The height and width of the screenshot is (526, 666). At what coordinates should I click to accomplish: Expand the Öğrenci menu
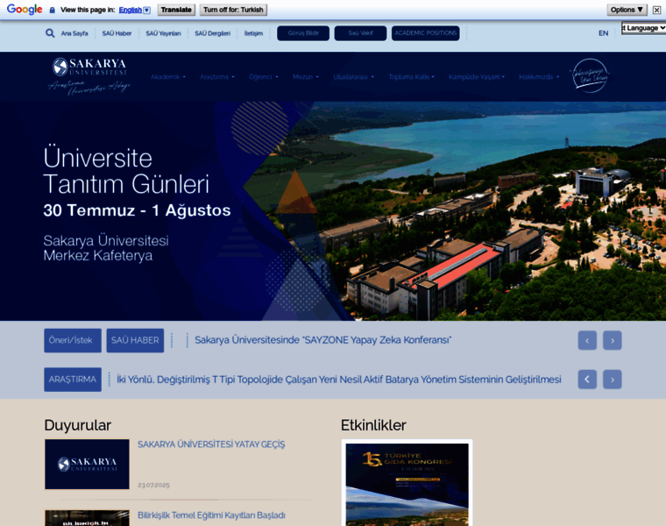pos(264,77)
